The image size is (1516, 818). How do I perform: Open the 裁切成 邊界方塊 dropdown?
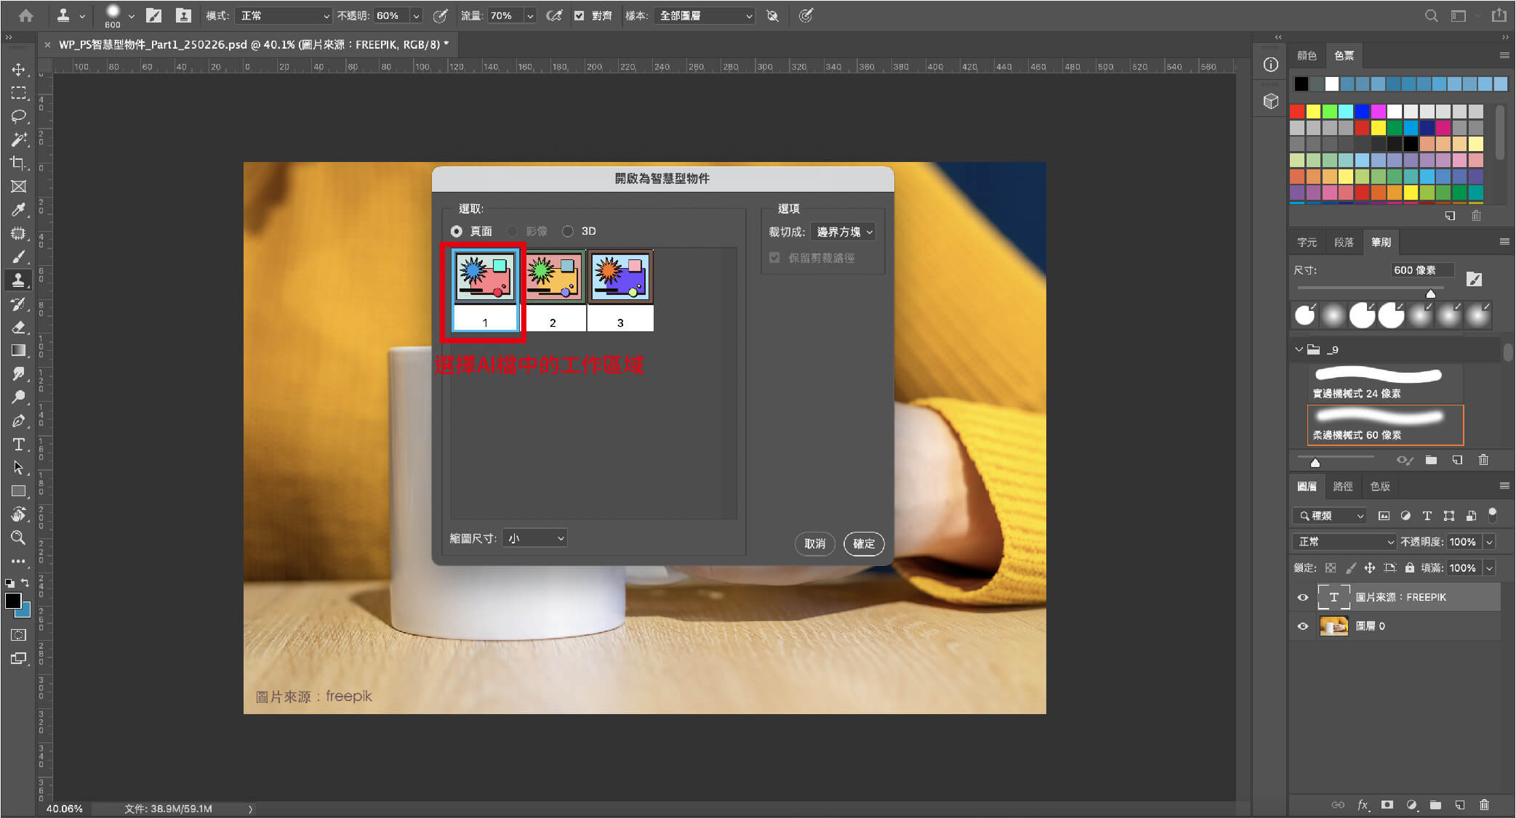(843, 232)
